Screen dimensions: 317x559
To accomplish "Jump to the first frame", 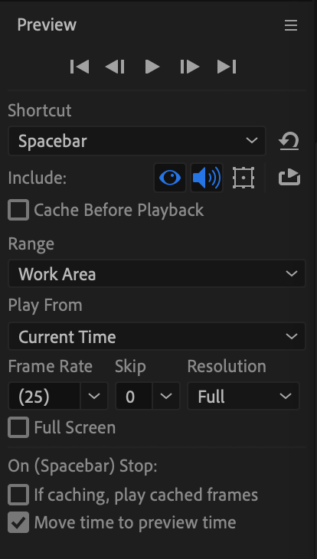I will pyautogui.click(x=80, y=67).
